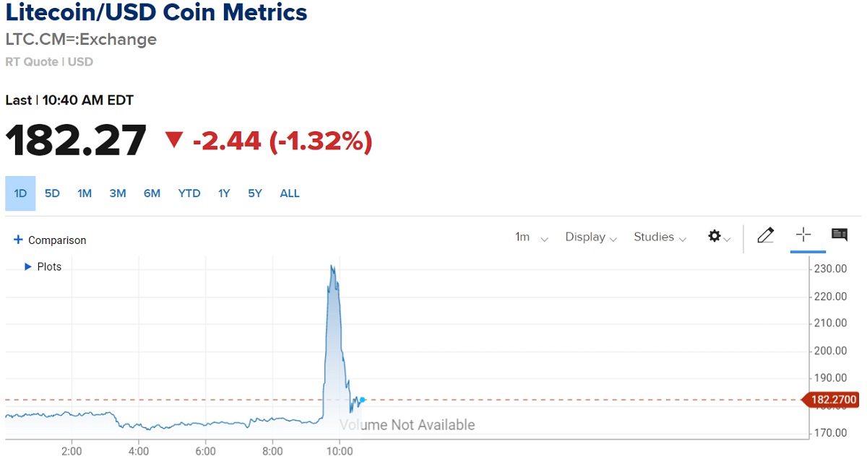This screenshot has height=459, width=867.
Task: Show the 1Y chart range
Action: 224,193
